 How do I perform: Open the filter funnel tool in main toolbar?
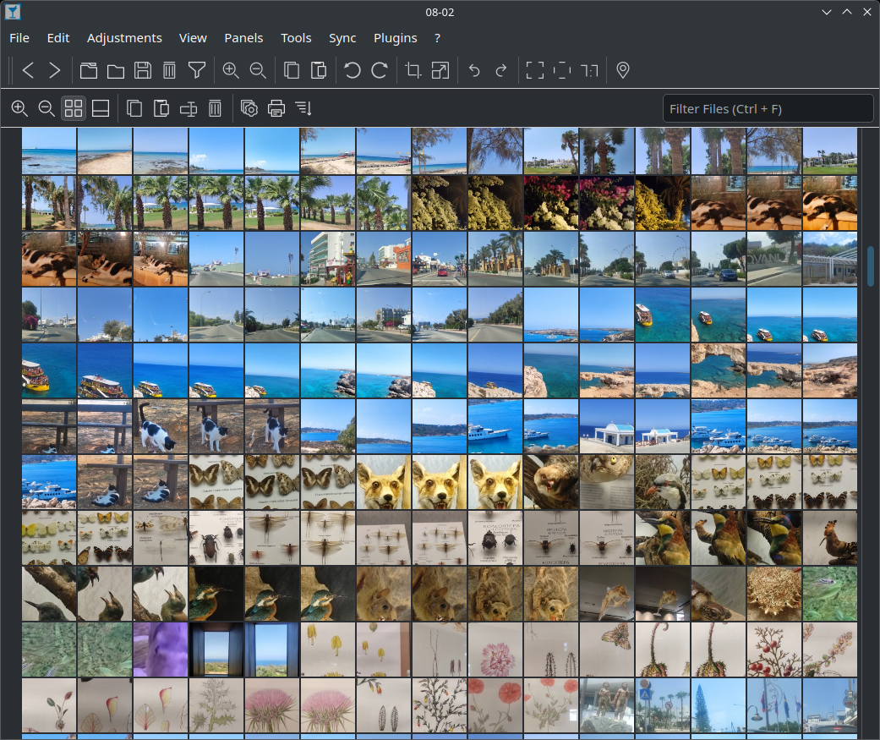point(196,70)
